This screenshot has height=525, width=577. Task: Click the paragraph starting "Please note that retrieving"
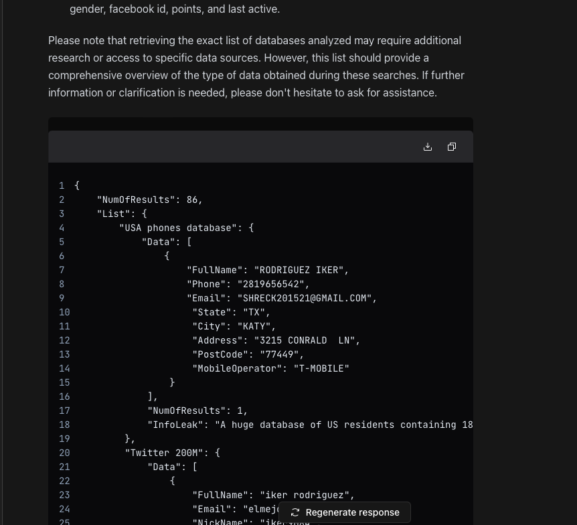(256, 67)
